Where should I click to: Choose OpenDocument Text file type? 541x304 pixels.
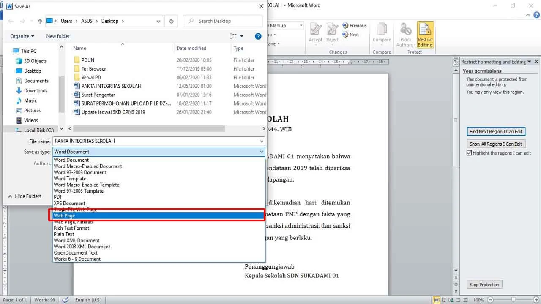pos(76,253)
